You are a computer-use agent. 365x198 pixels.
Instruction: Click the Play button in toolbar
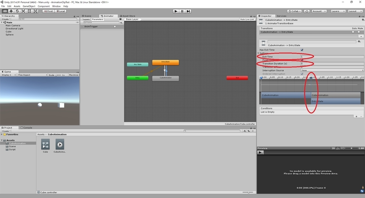pyautogui.click(x=176, y=11)
